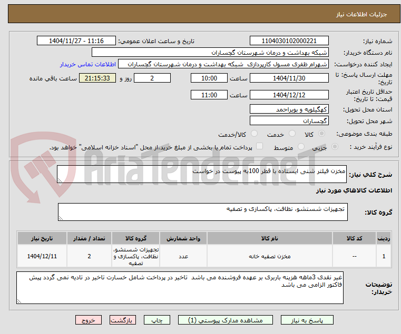This screenshot has height=334, width=401.
Task: Click the item code cell showing --
Action: tap(354, 256)
